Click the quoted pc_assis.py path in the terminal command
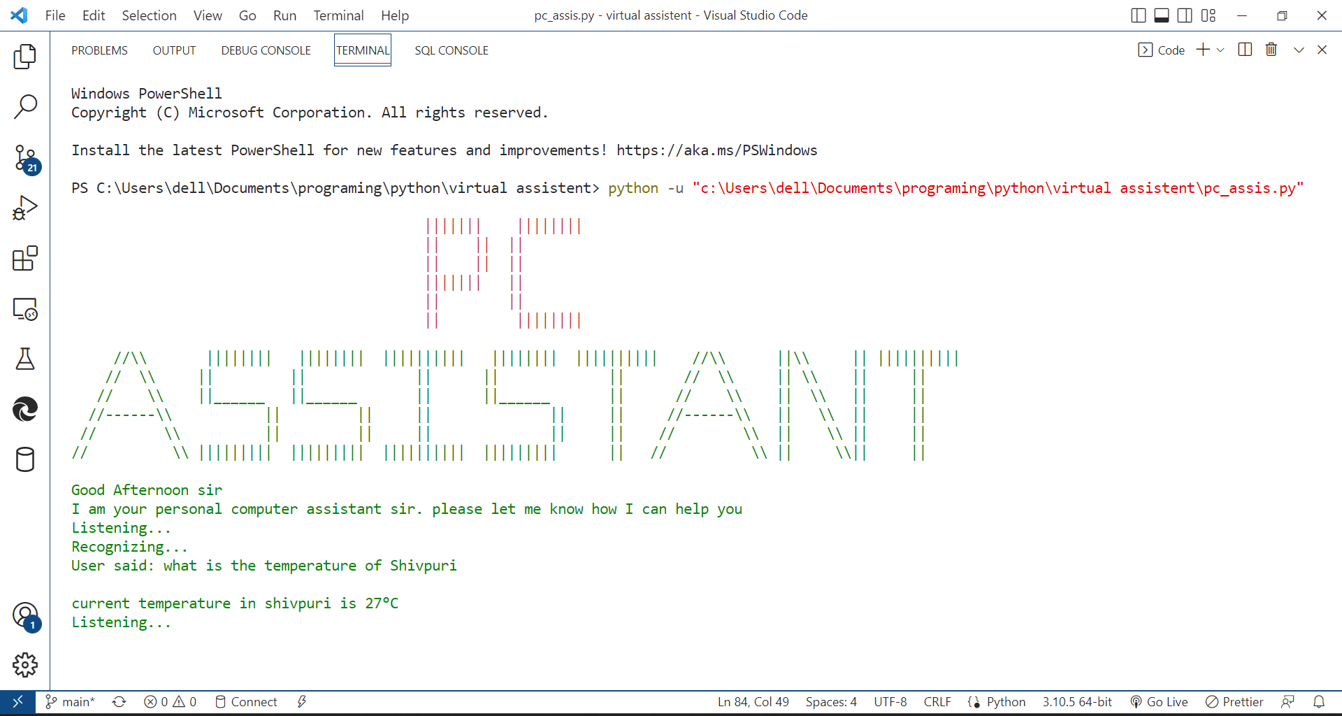The width and height of the screenshot is (1342, 716). coord(998,188)
